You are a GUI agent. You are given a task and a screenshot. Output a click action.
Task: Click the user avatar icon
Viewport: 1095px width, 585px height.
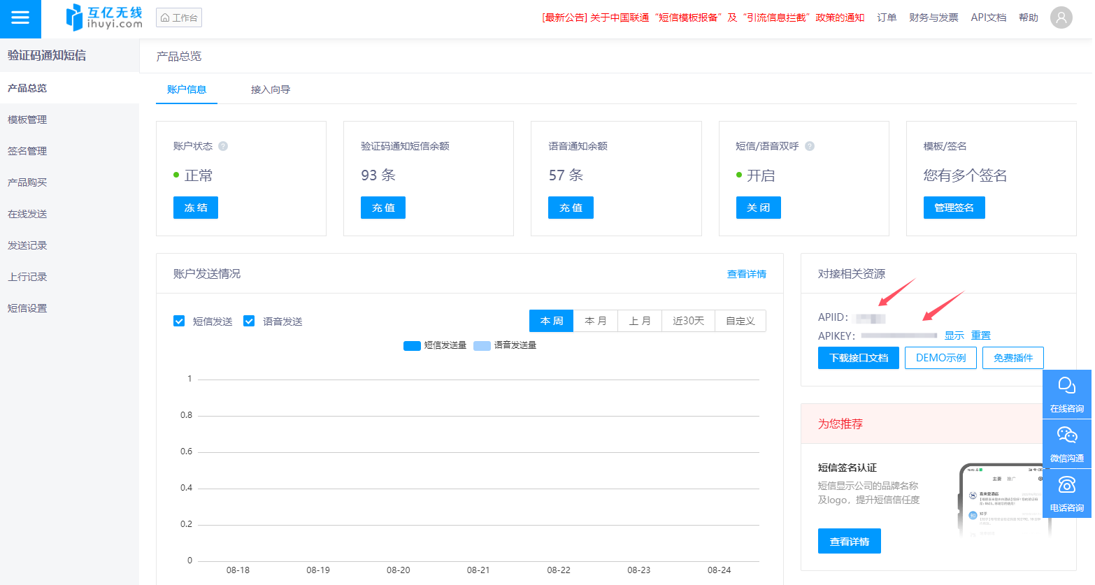[x=1061, y=17]
